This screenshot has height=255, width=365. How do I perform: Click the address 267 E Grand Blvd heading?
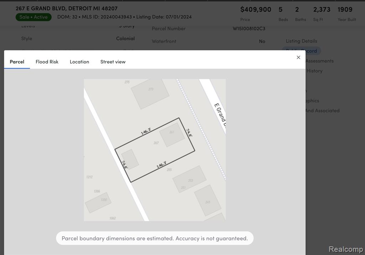(x=67, y=9)
